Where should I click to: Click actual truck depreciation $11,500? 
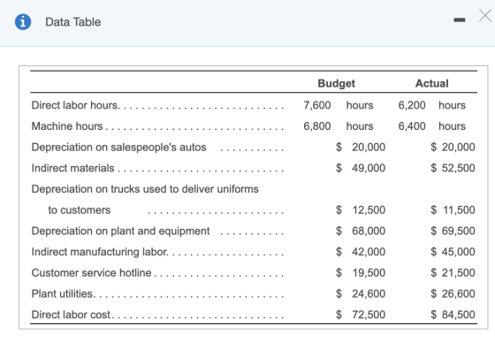point(453,210)
